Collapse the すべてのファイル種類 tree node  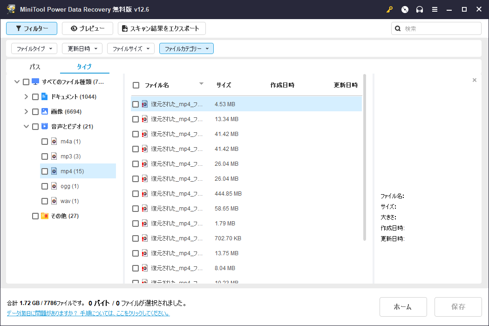(17, 82)
